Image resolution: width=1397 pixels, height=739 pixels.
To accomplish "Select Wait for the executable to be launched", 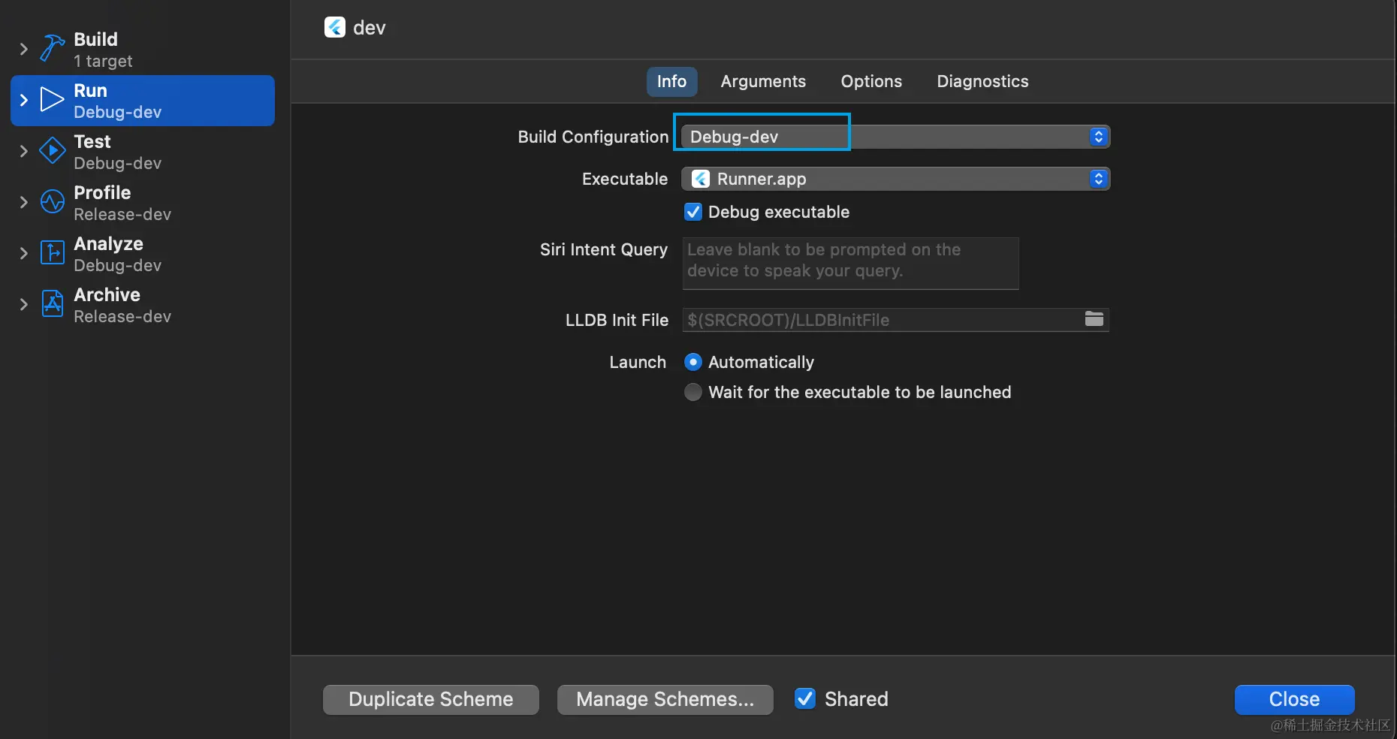I will click(693, 392).
